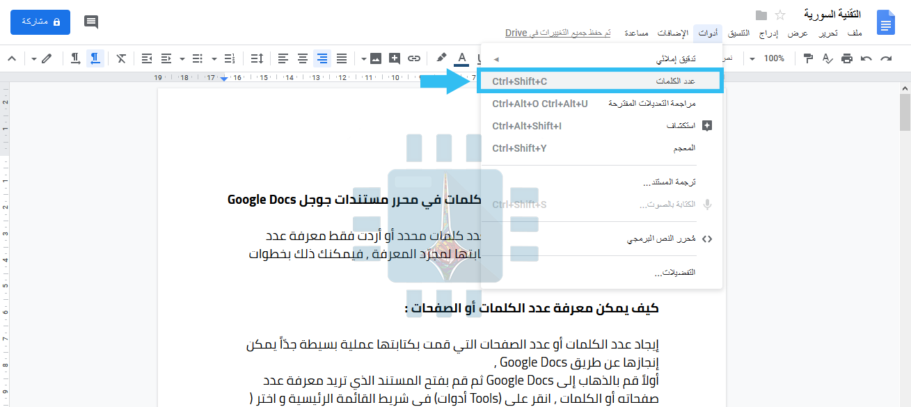The height and width of the screenshot is (407, 911).
Task: Click the Undo icon
Action: 866,58
